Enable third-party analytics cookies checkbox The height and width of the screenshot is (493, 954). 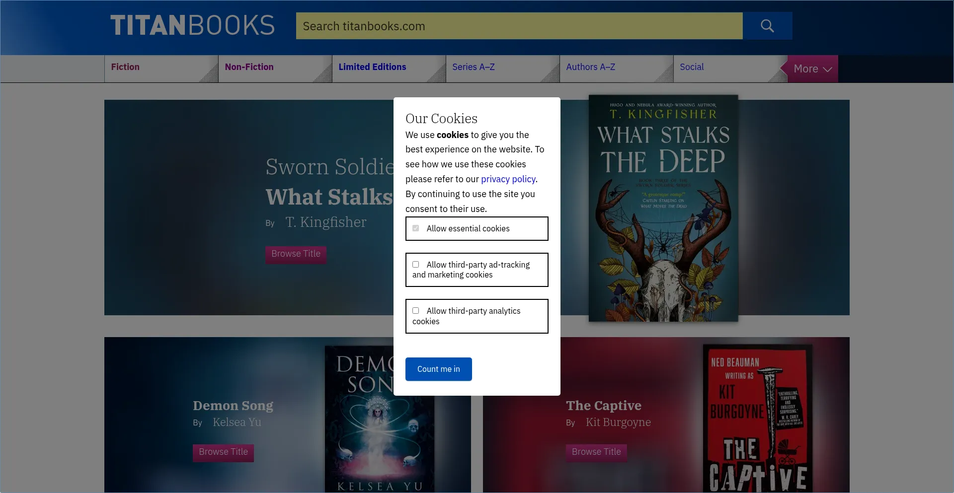click(416, 311)
